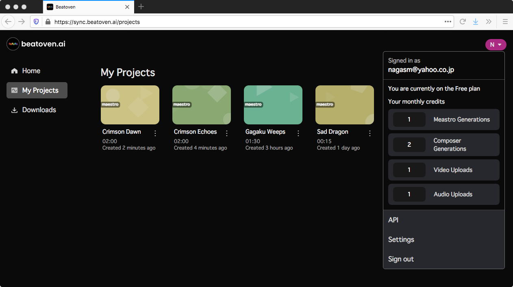Open a new browser tab
Viewport: 513px width, 287px height.
point(141,7)
